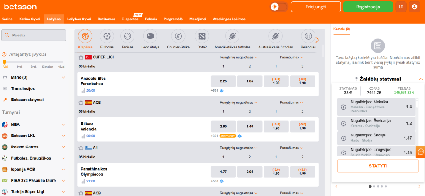Select the Amerikietiškas futbolas icon
Screen dimensions: 425x196
(x=232, y=36)
